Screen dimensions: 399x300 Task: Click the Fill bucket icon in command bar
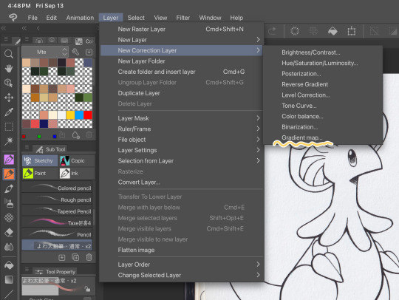click(332, 31)
